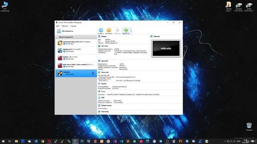Viewport: 257px width, 144px height.
Task: Click the USB section icon
Action: [99, 98]
